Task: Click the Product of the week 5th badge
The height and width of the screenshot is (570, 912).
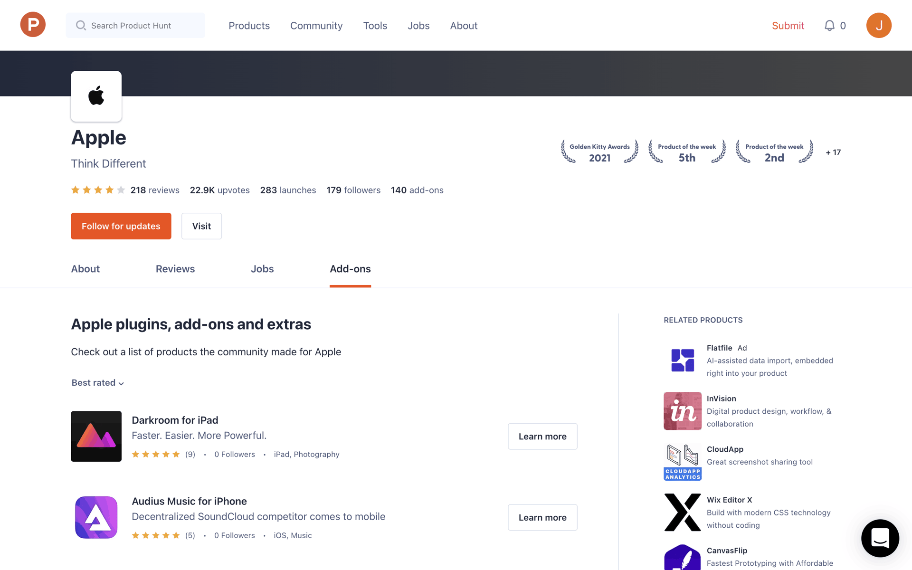Action: pos(687,152)
